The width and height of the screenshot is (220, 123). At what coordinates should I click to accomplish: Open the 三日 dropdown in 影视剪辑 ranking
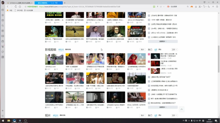click(174, 50)
